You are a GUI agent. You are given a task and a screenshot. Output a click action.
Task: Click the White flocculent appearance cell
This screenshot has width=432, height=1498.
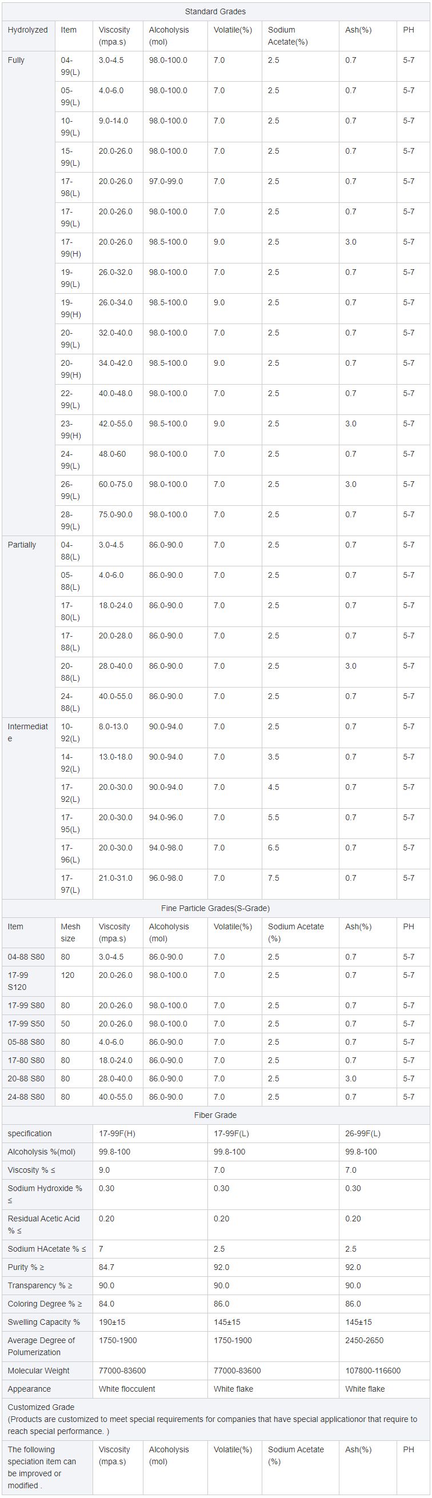click(127, 1389)
